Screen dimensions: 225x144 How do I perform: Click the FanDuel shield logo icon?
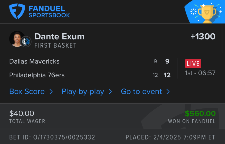pyautogui.click(x=17, y=11)
